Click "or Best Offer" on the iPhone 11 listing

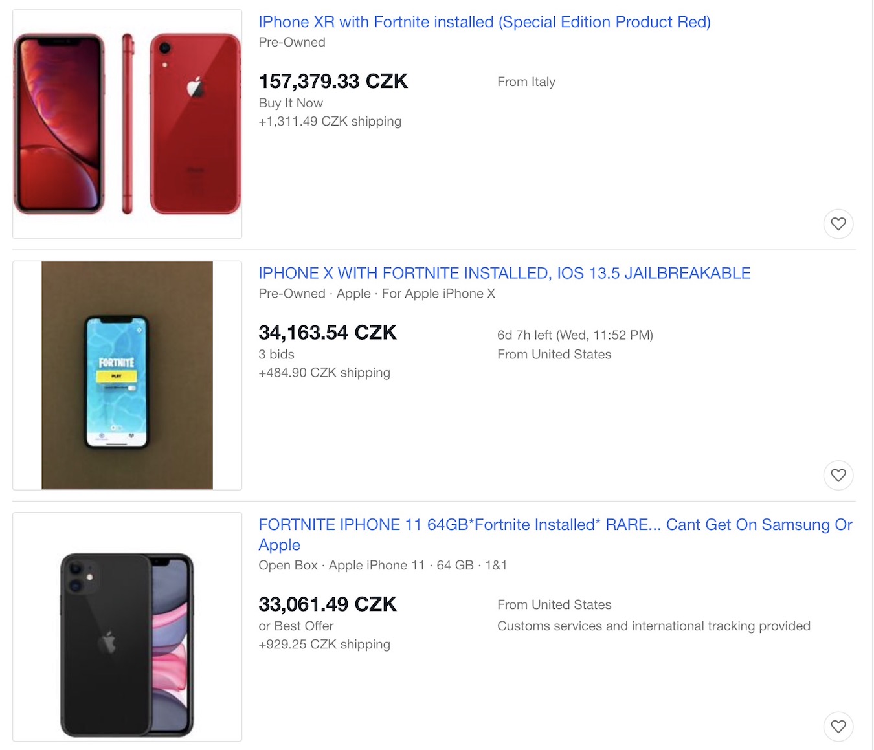click(296, 626)
